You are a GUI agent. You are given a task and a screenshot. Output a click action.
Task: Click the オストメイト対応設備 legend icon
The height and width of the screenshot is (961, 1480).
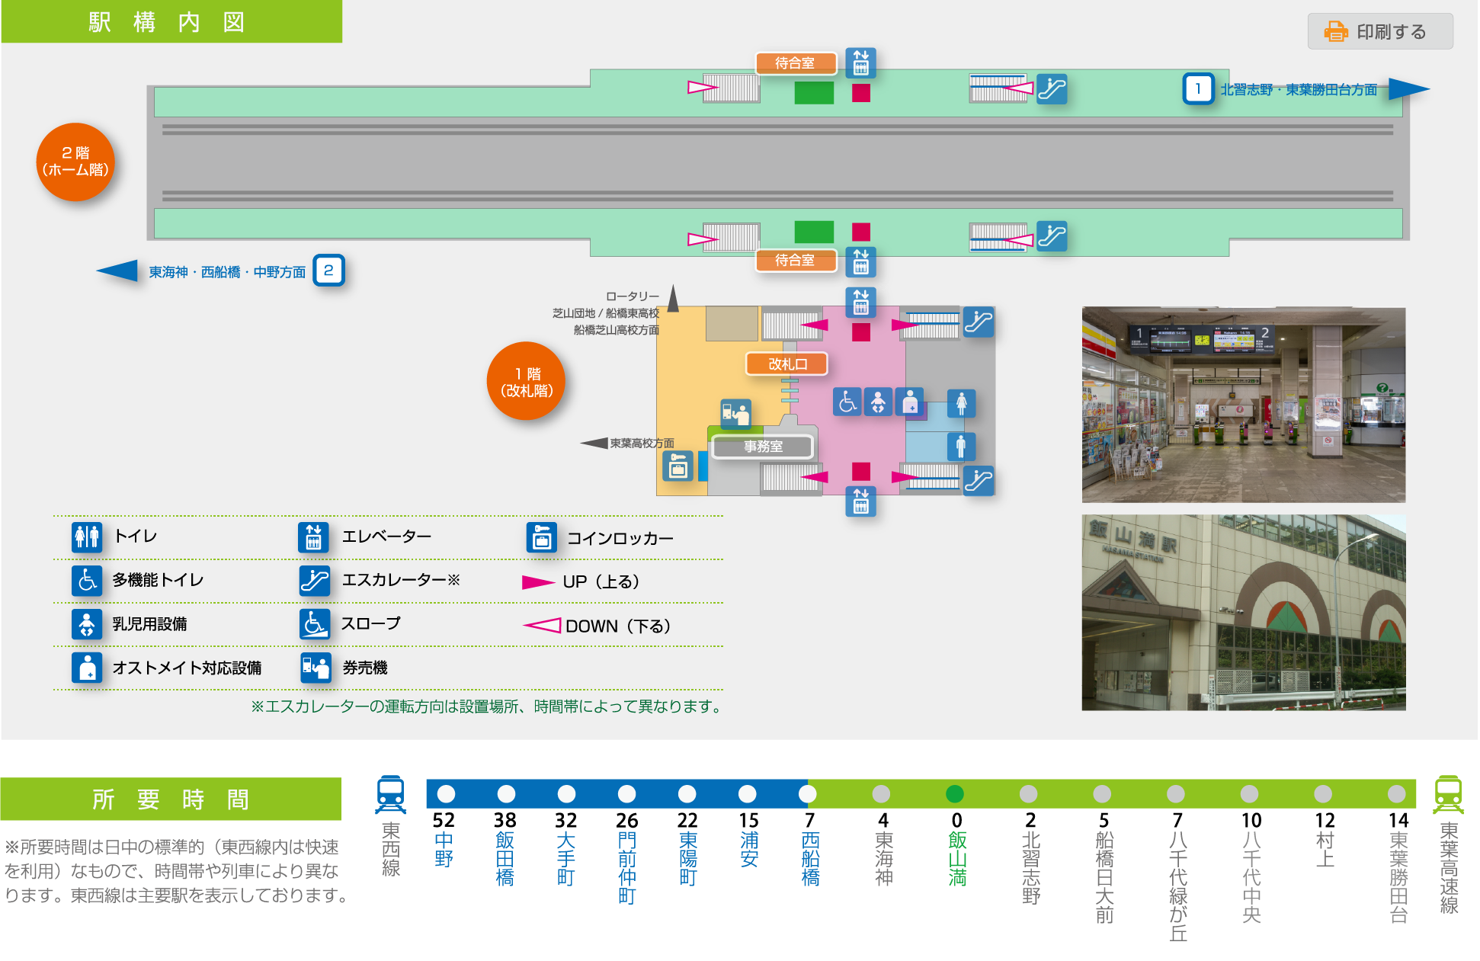click(x=87, y=668)
